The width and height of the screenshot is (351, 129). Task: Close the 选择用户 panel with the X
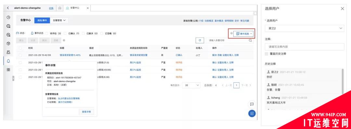coord(342,9)
